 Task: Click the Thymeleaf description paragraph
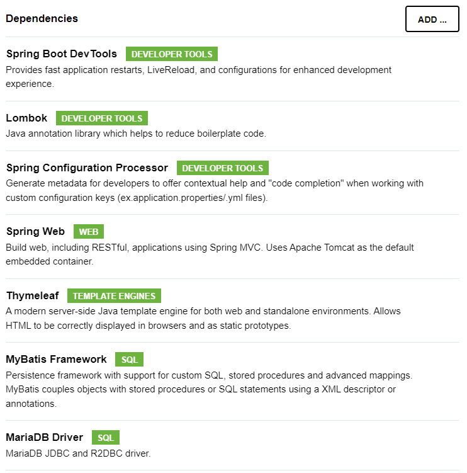tap(203, 318)
